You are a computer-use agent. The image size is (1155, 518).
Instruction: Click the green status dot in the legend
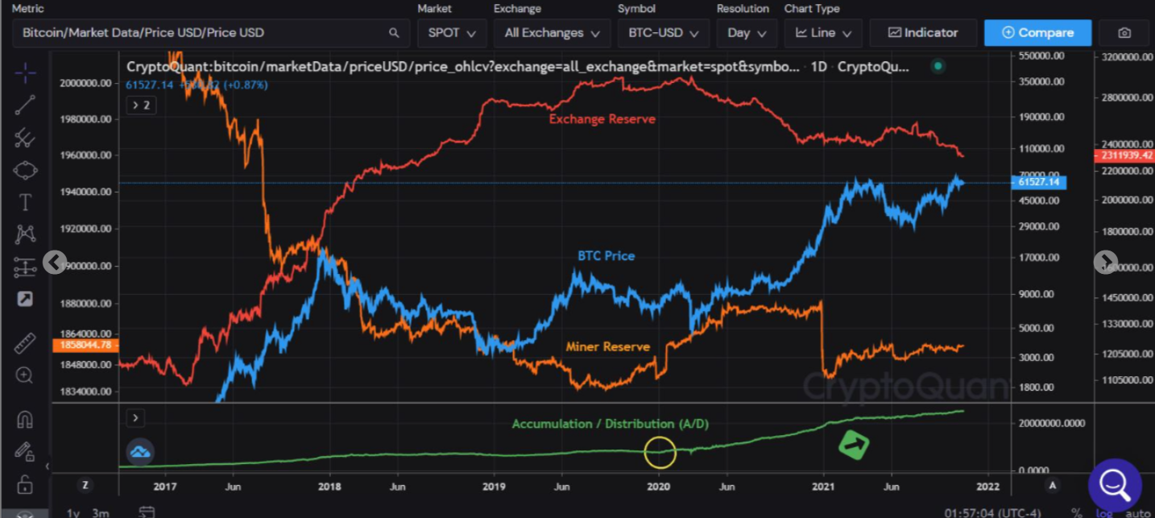(x=937, y=67)
